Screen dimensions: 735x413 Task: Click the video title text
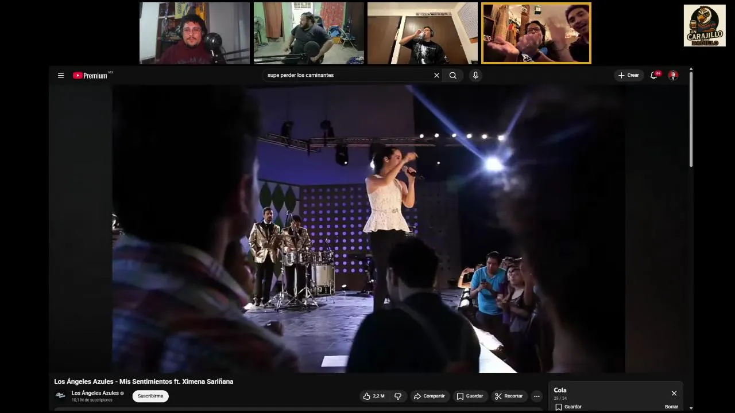click(144, 381)
